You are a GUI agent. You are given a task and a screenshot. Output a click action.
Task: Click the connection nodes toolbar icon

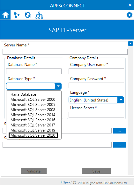coord(17,15)
